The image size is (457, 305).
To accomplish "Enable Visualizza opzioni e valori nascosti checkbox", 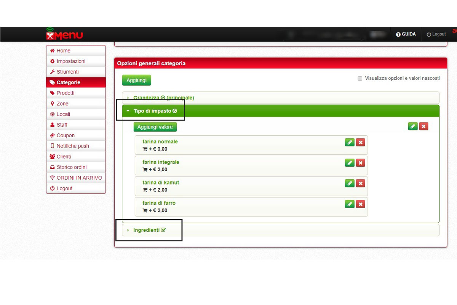I will click(360, 79).
